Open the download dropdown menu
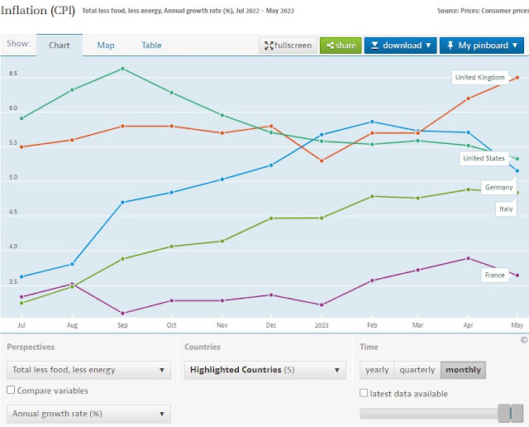 [x=400, y=46]
